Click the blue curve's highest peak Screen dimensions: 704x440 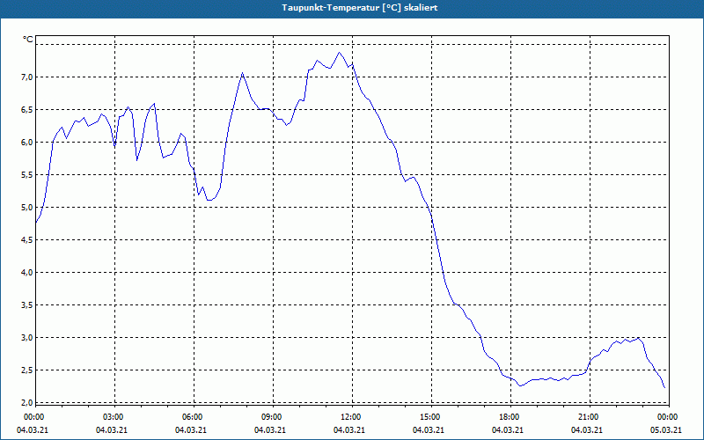tap(339, 53)
